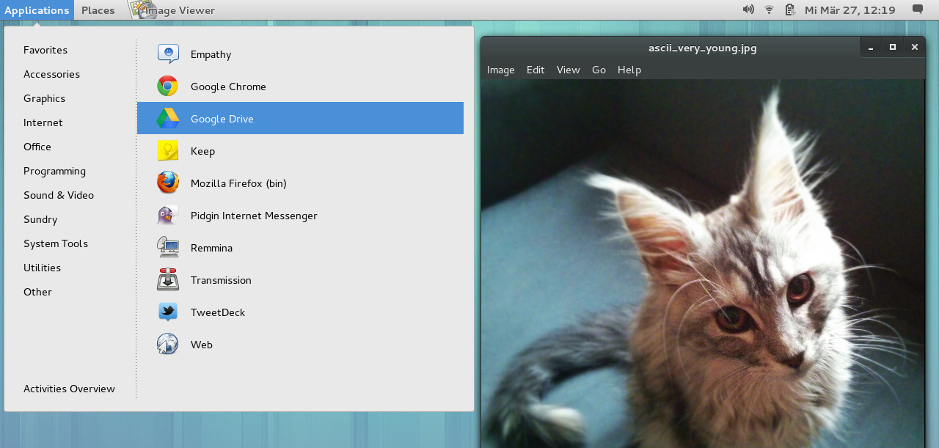Open Remmina remote desktop icon
This screenshot has width=939, height=448.
click(x=168, y=248)
